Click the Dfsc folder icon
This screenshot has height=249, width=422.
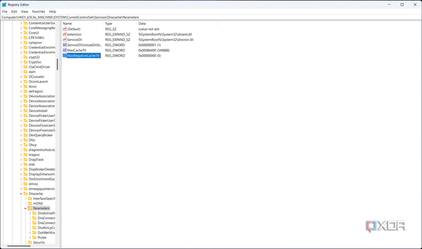coord(26,140)
